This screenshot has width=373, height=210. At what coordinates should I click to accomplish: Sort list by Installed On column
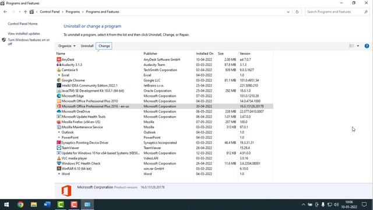[205, 54]
